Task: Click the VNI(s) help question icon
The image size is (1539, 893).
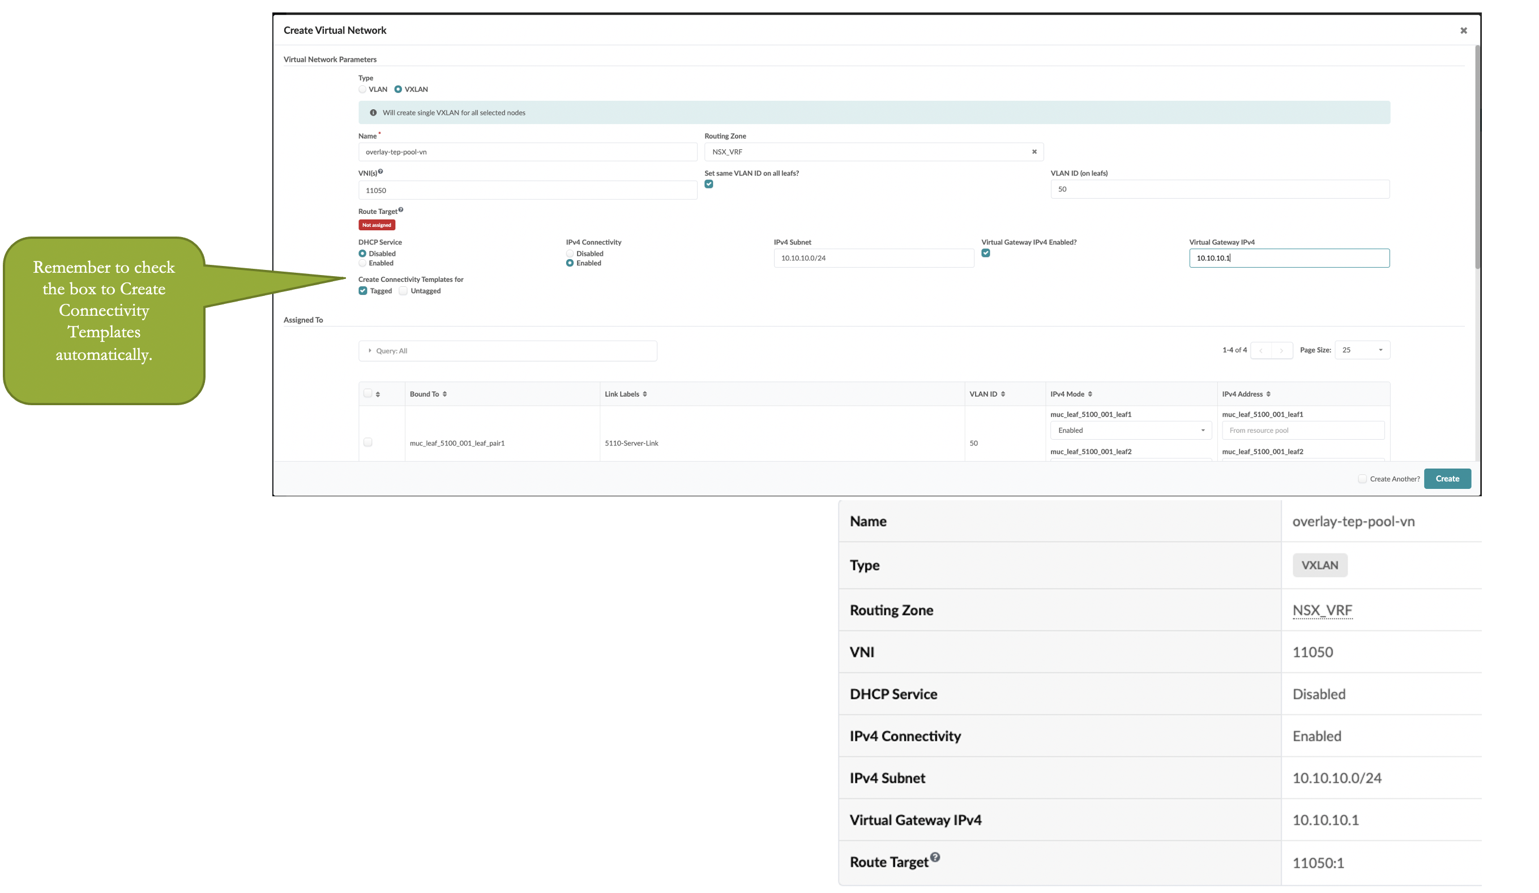Action: pyautogui.click(x=381, y=171)
